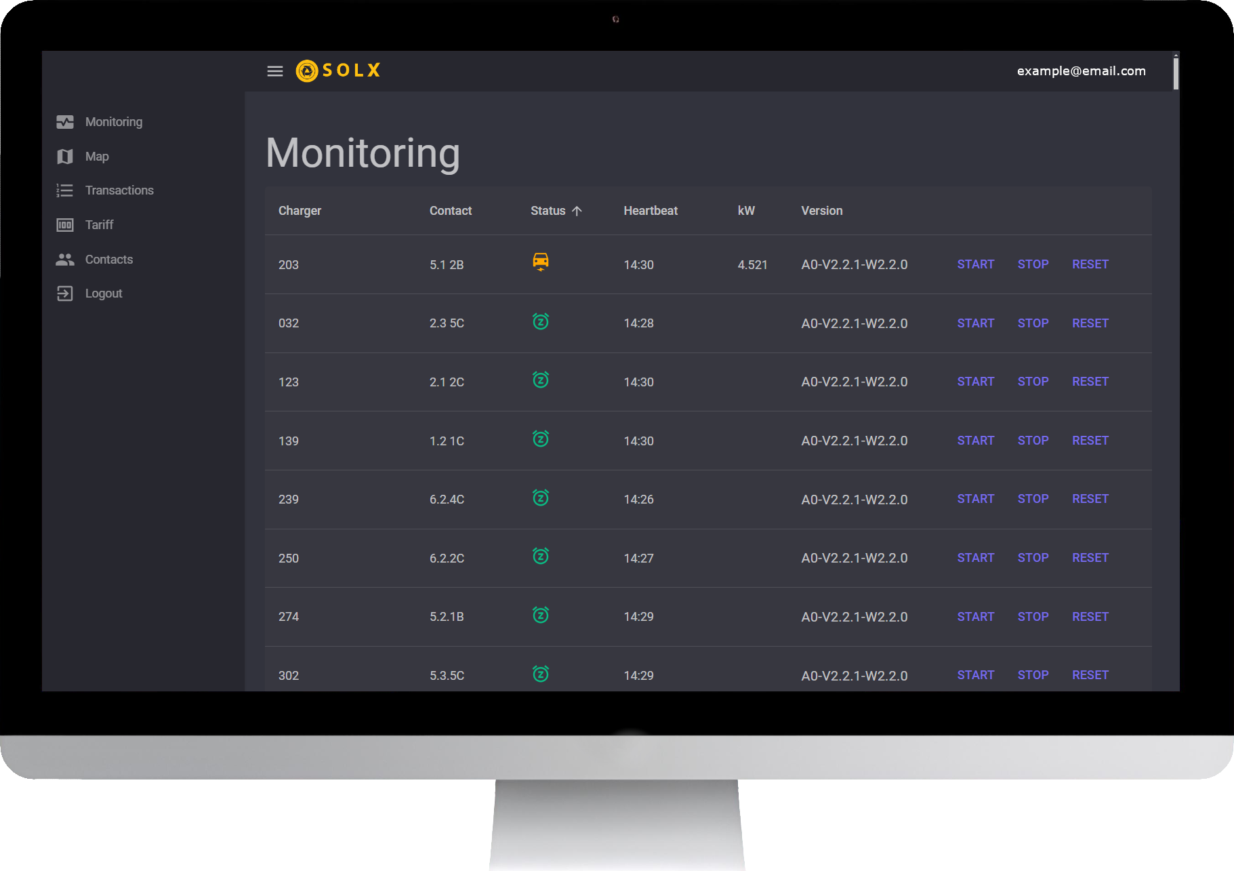Open Transactions in the sidebar
The image size is (1234, 871).
coord(119,190)
